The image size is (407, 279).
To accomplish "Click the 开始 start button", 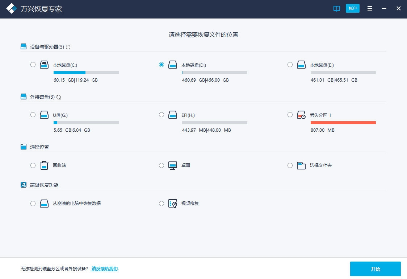I will pyautogui.click(x=375, y=269).
